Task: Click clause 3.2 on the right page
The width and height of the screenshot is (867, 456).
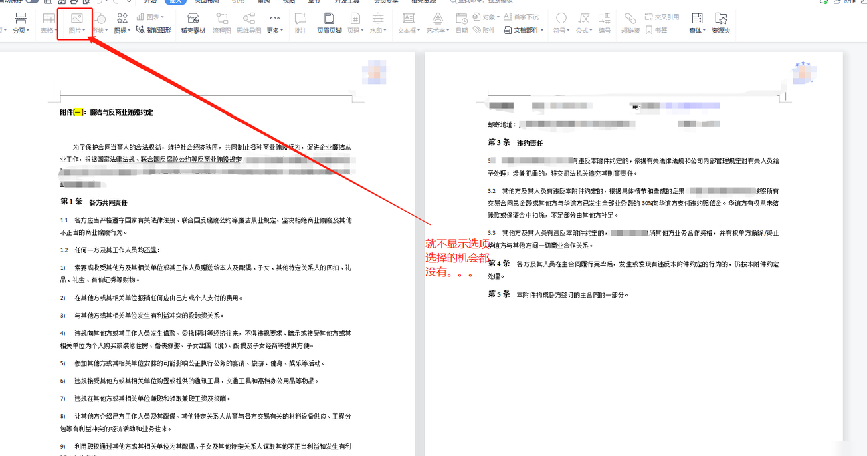Action: [x=633, y=203]
